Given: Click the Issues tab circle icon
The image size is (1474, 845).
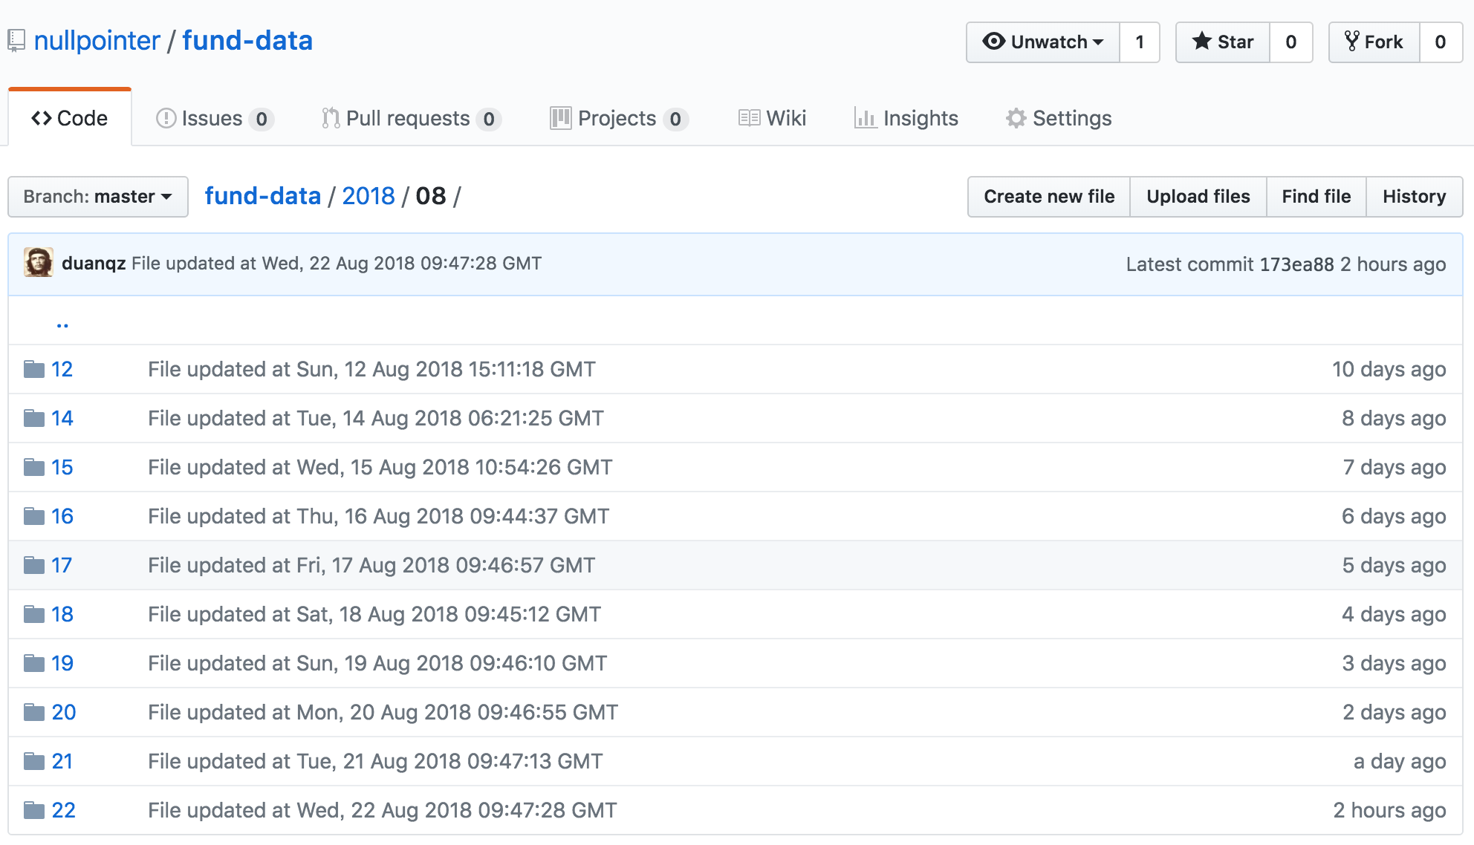Looking at the screenshot, I should point(166,119).
